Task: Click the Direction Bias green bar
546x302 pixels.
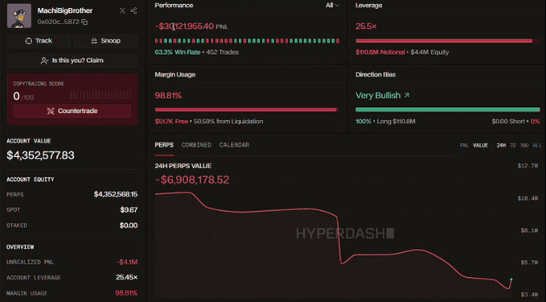Action: click(447, 110)
